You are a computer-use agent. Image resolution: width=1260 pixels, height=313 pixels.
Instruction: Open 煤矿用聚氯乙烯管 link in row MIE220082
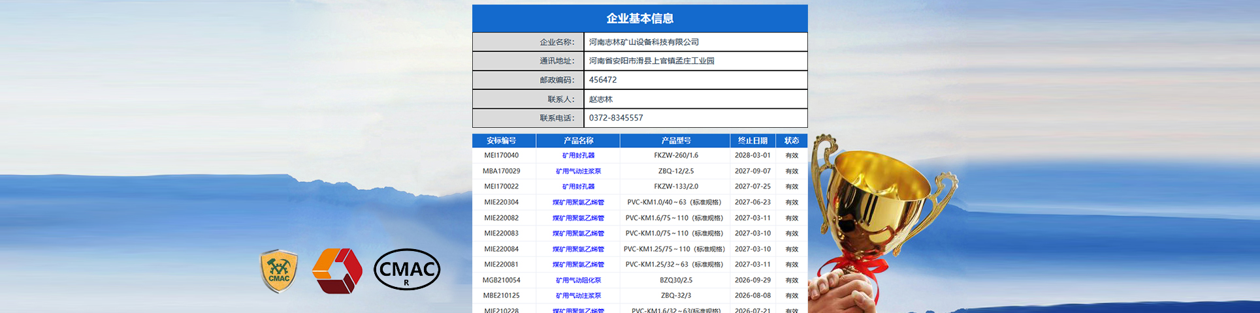578,218
